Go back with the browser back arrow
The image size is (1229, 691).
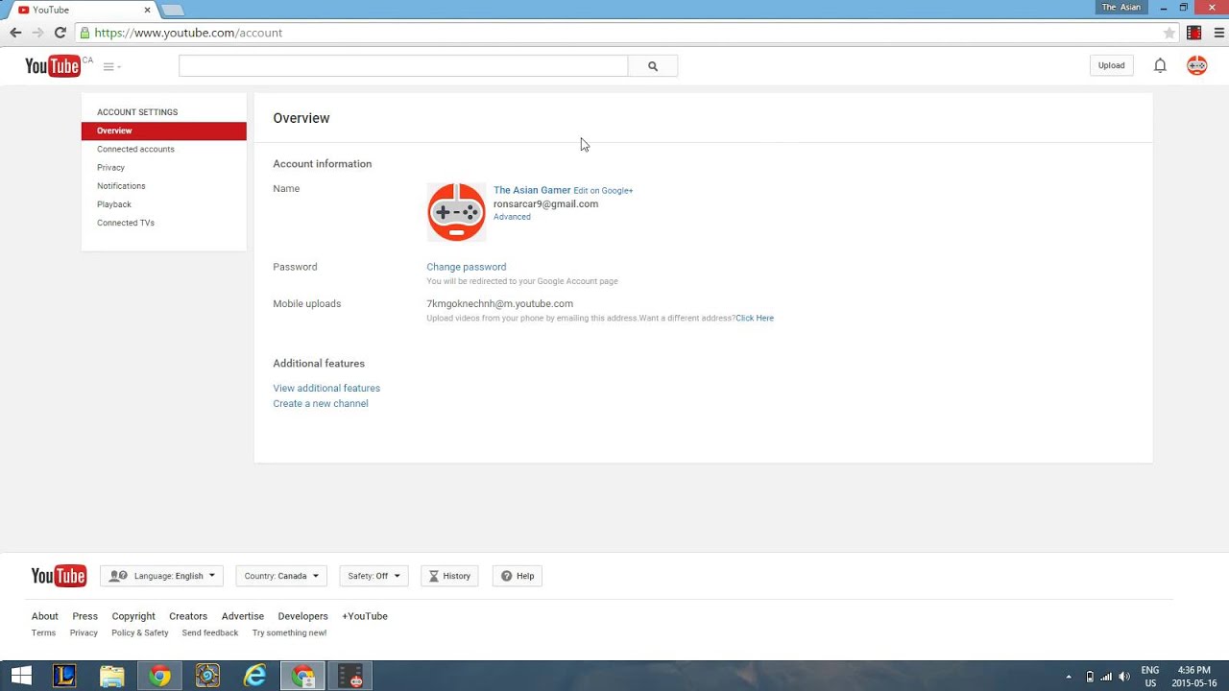coord(15,33)
